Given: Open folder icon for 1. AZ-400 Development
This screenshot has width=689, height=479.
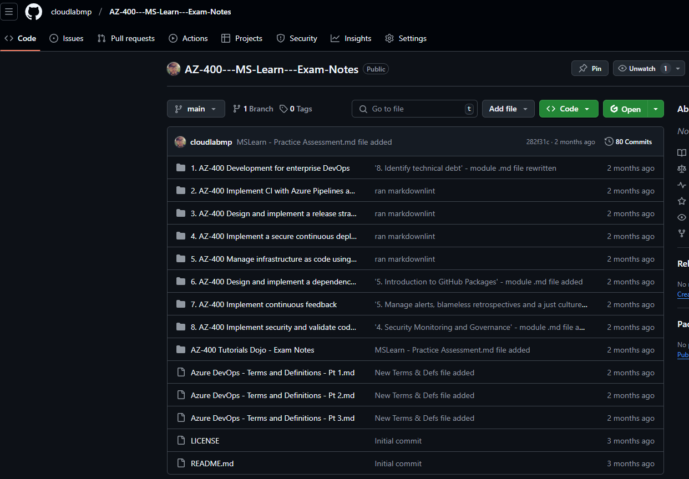Looking at the screenshot, I should point(181,168).
